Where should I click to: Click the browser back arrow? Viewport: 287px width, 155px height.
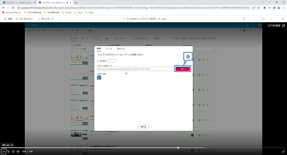point(3,8)
